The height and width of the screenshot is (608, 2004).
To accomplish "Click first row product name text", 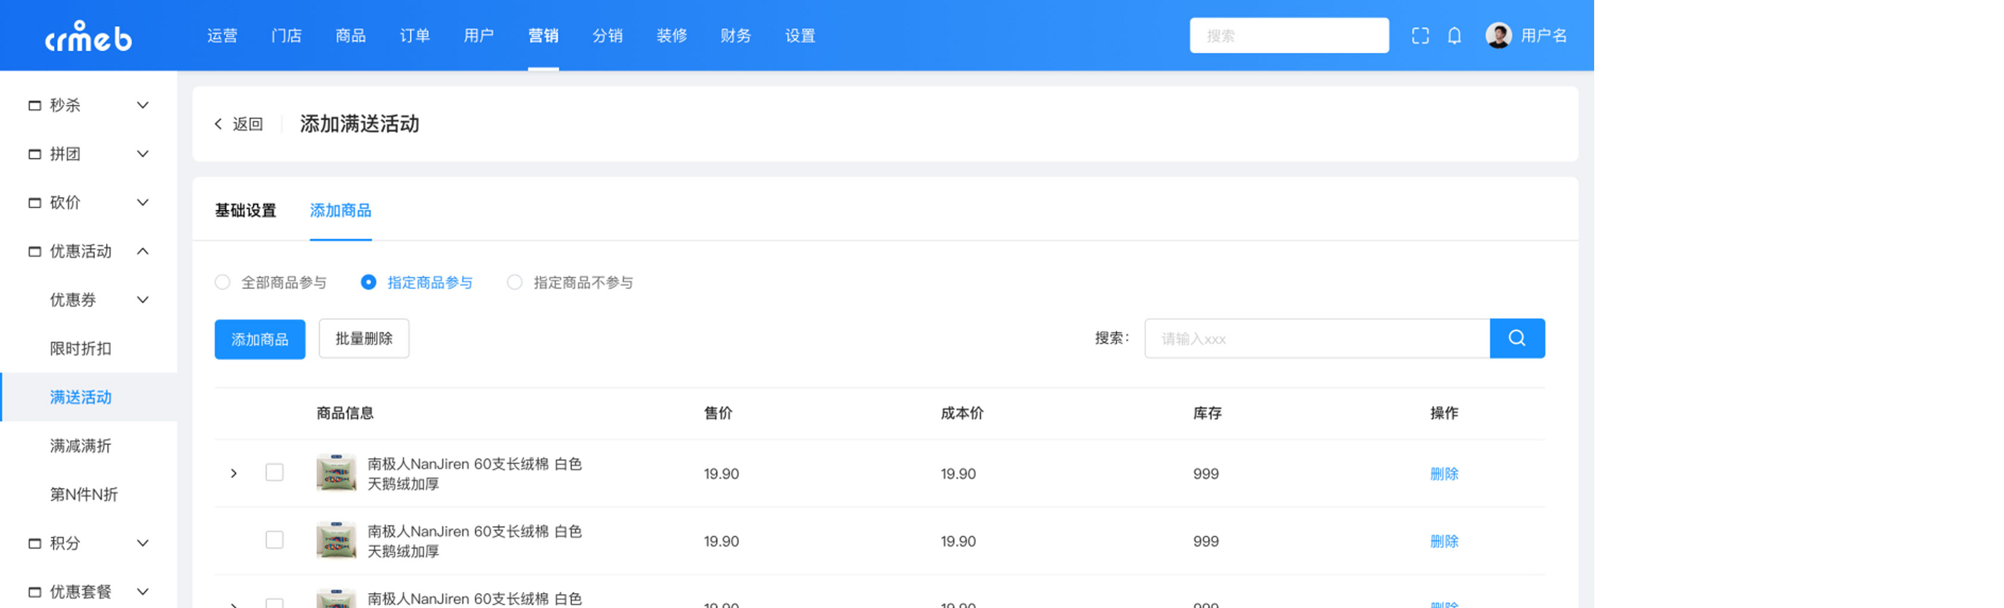I will point(475,474).
